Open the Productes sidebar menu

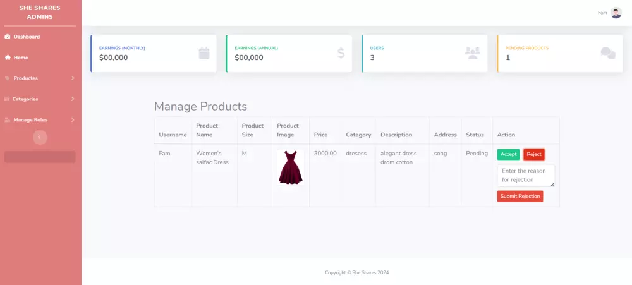(x=40, y=78)
